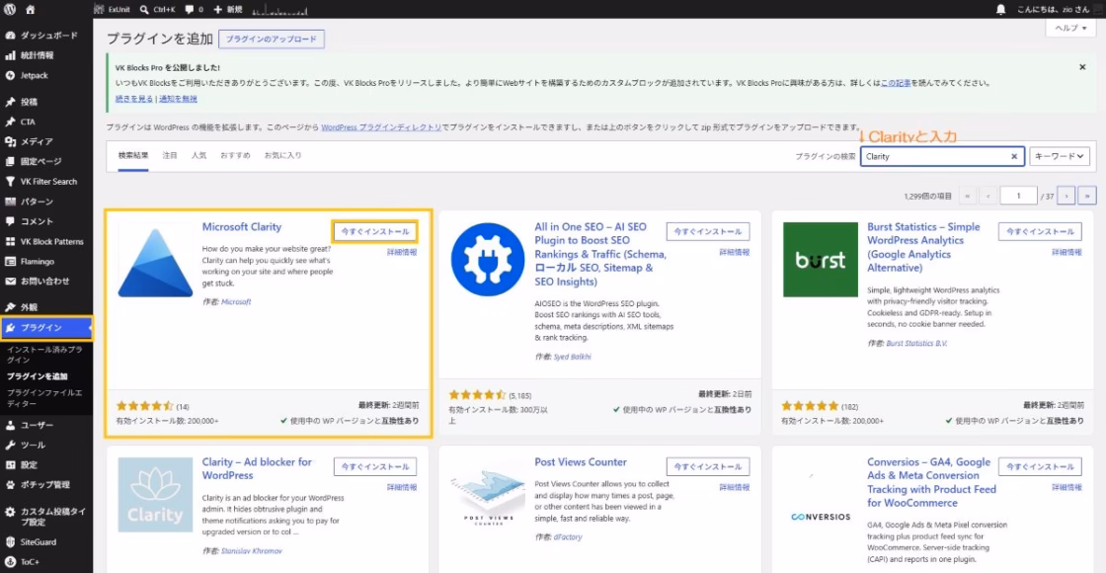Install Clarity Ad blocker now

click(374, 466)
